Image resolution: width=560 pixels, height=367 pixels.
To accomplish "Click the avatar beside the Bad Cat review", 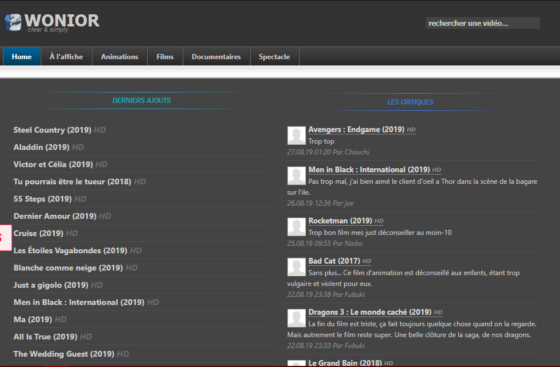I will 297,267.
